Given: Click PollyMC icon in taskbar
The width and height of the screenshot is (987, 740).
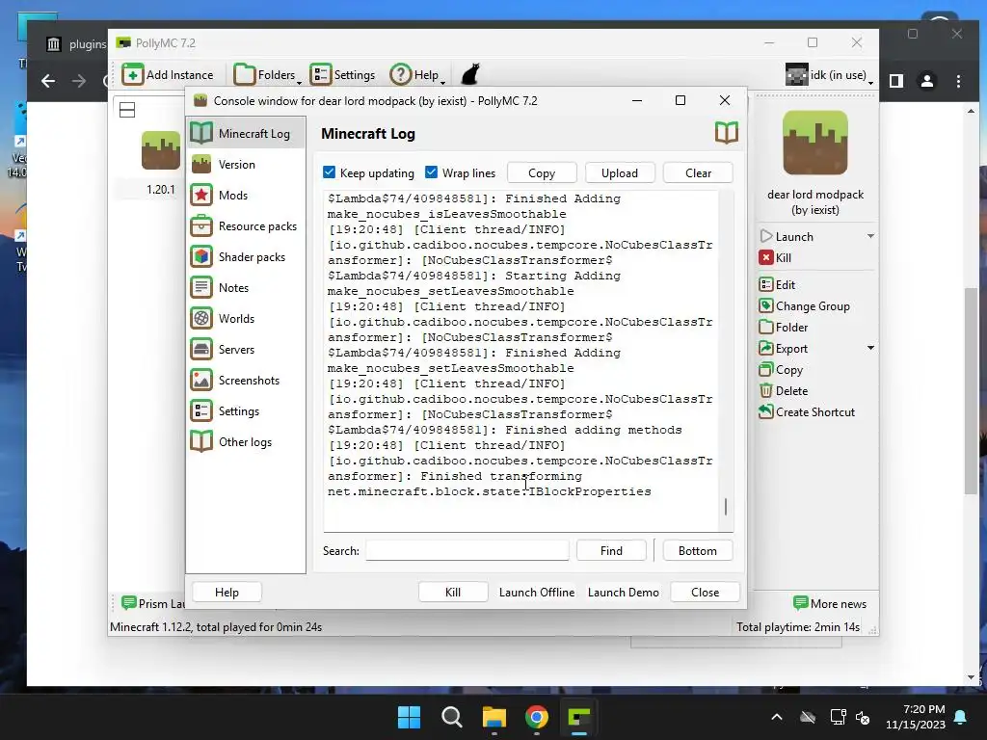Looking at the screenshot, I should coord(578,717).
